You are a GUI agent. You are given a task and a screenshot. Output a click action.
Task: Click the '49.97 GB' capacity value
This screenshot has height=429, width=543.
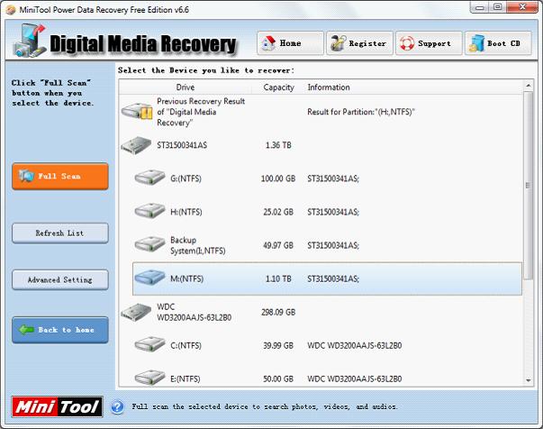click(x=278, y=245)
